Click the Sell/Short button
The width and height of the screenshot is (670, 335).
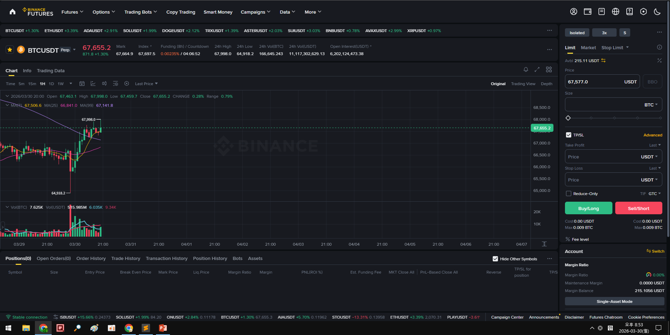[x=638, y=208]
